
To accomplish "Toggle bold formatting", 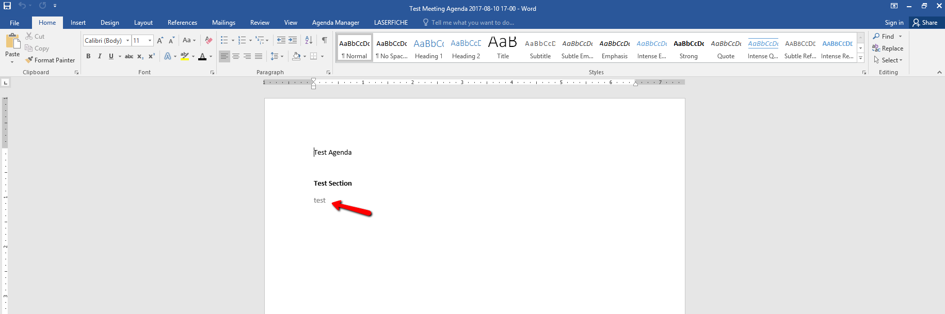I will pyautogui.click(x=88, y=56).
